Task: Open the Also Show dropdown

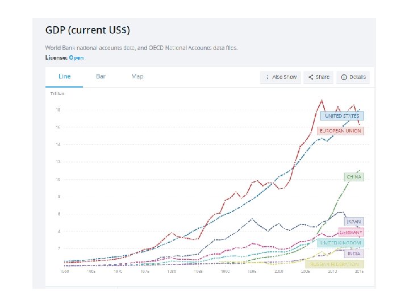Action: click(281, 77)
